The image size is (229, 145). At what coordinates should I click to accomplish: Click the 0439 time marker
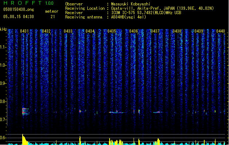pyautogui.click(x=199, y=31)
